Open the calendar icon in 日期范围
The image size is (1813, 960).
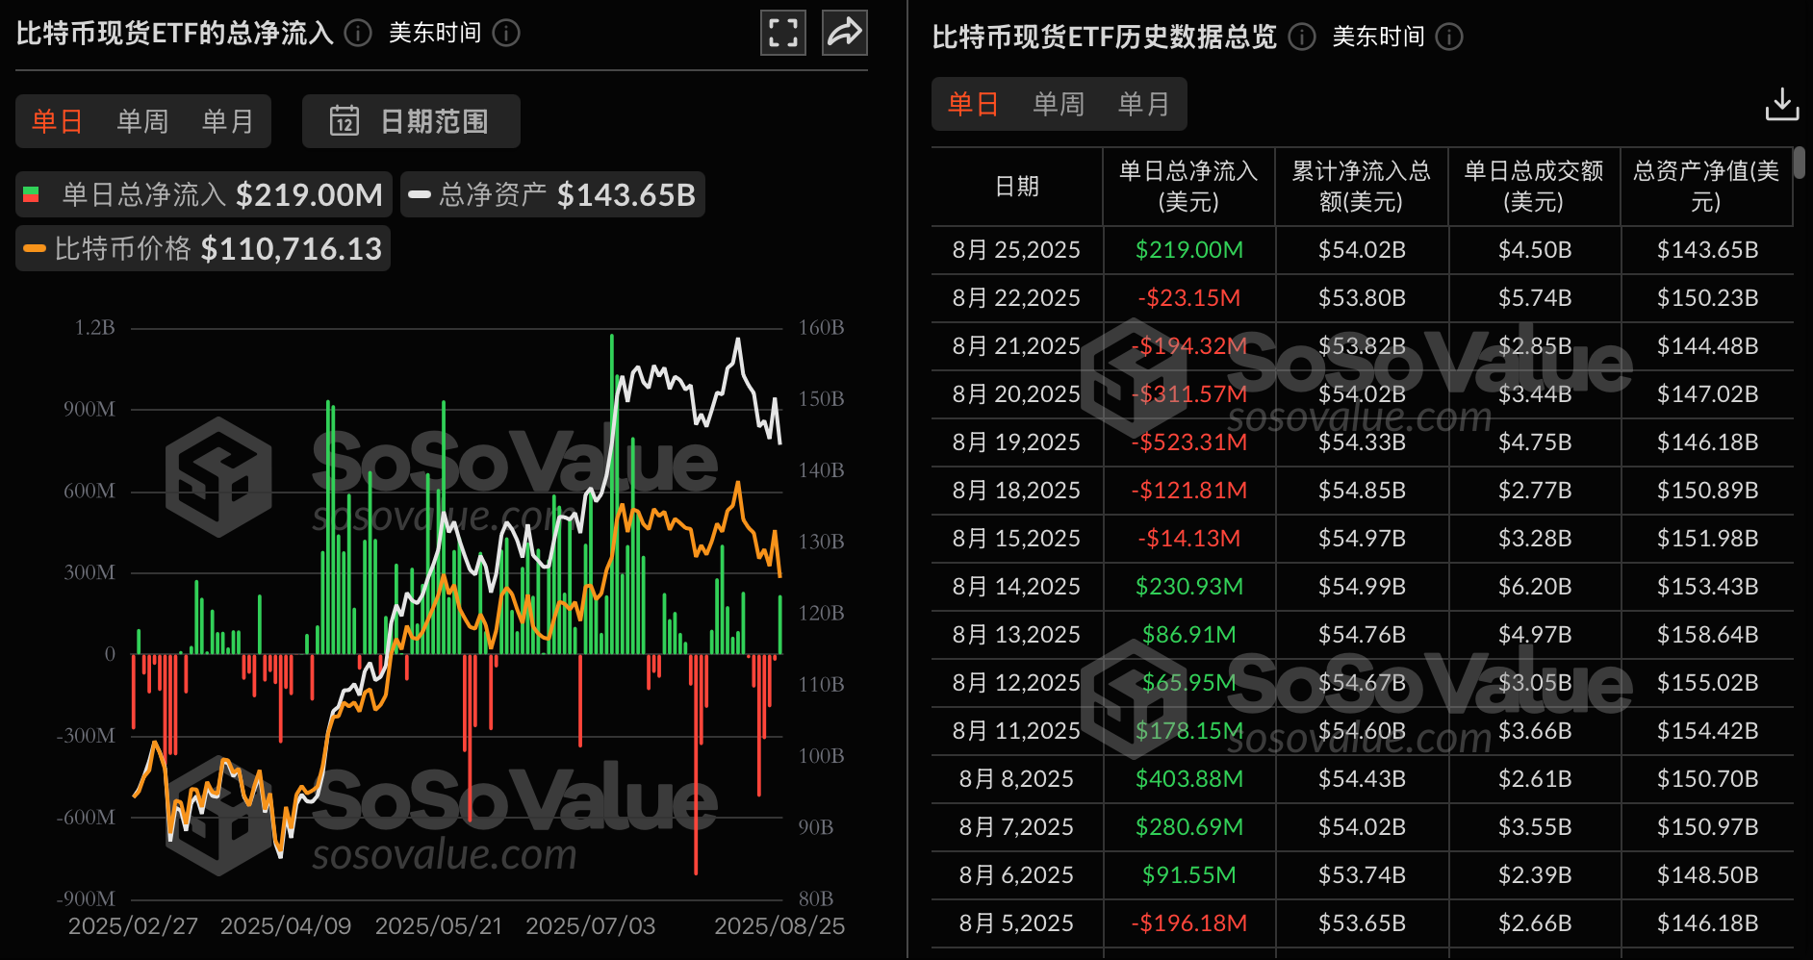345,121
